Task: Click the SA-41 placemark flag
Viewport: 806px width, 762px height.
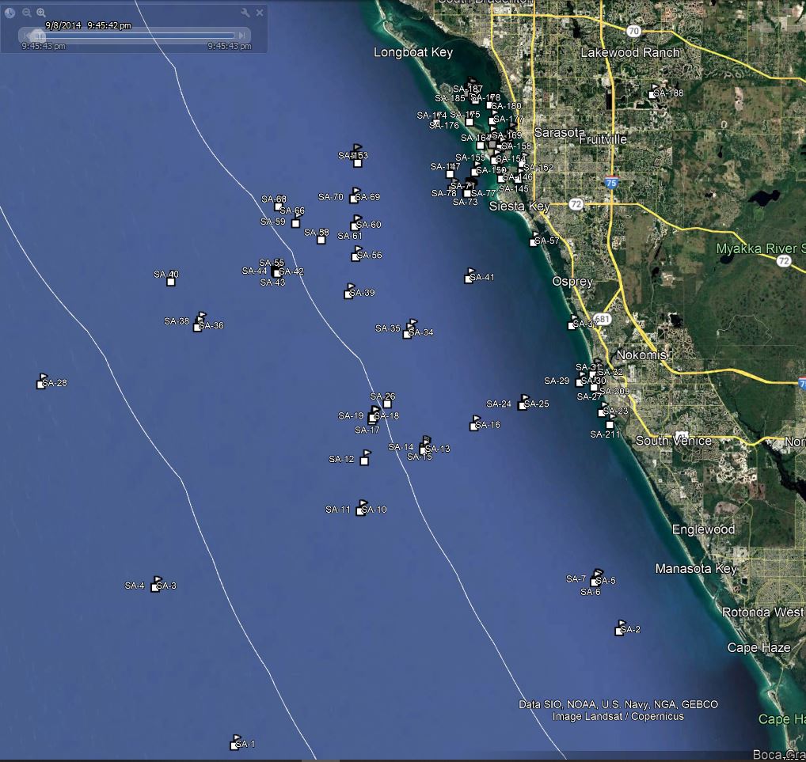Action: coord(470,276)
